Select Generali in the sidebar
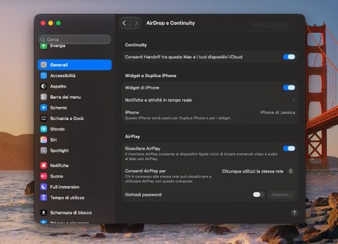 [x=75, y=65]
